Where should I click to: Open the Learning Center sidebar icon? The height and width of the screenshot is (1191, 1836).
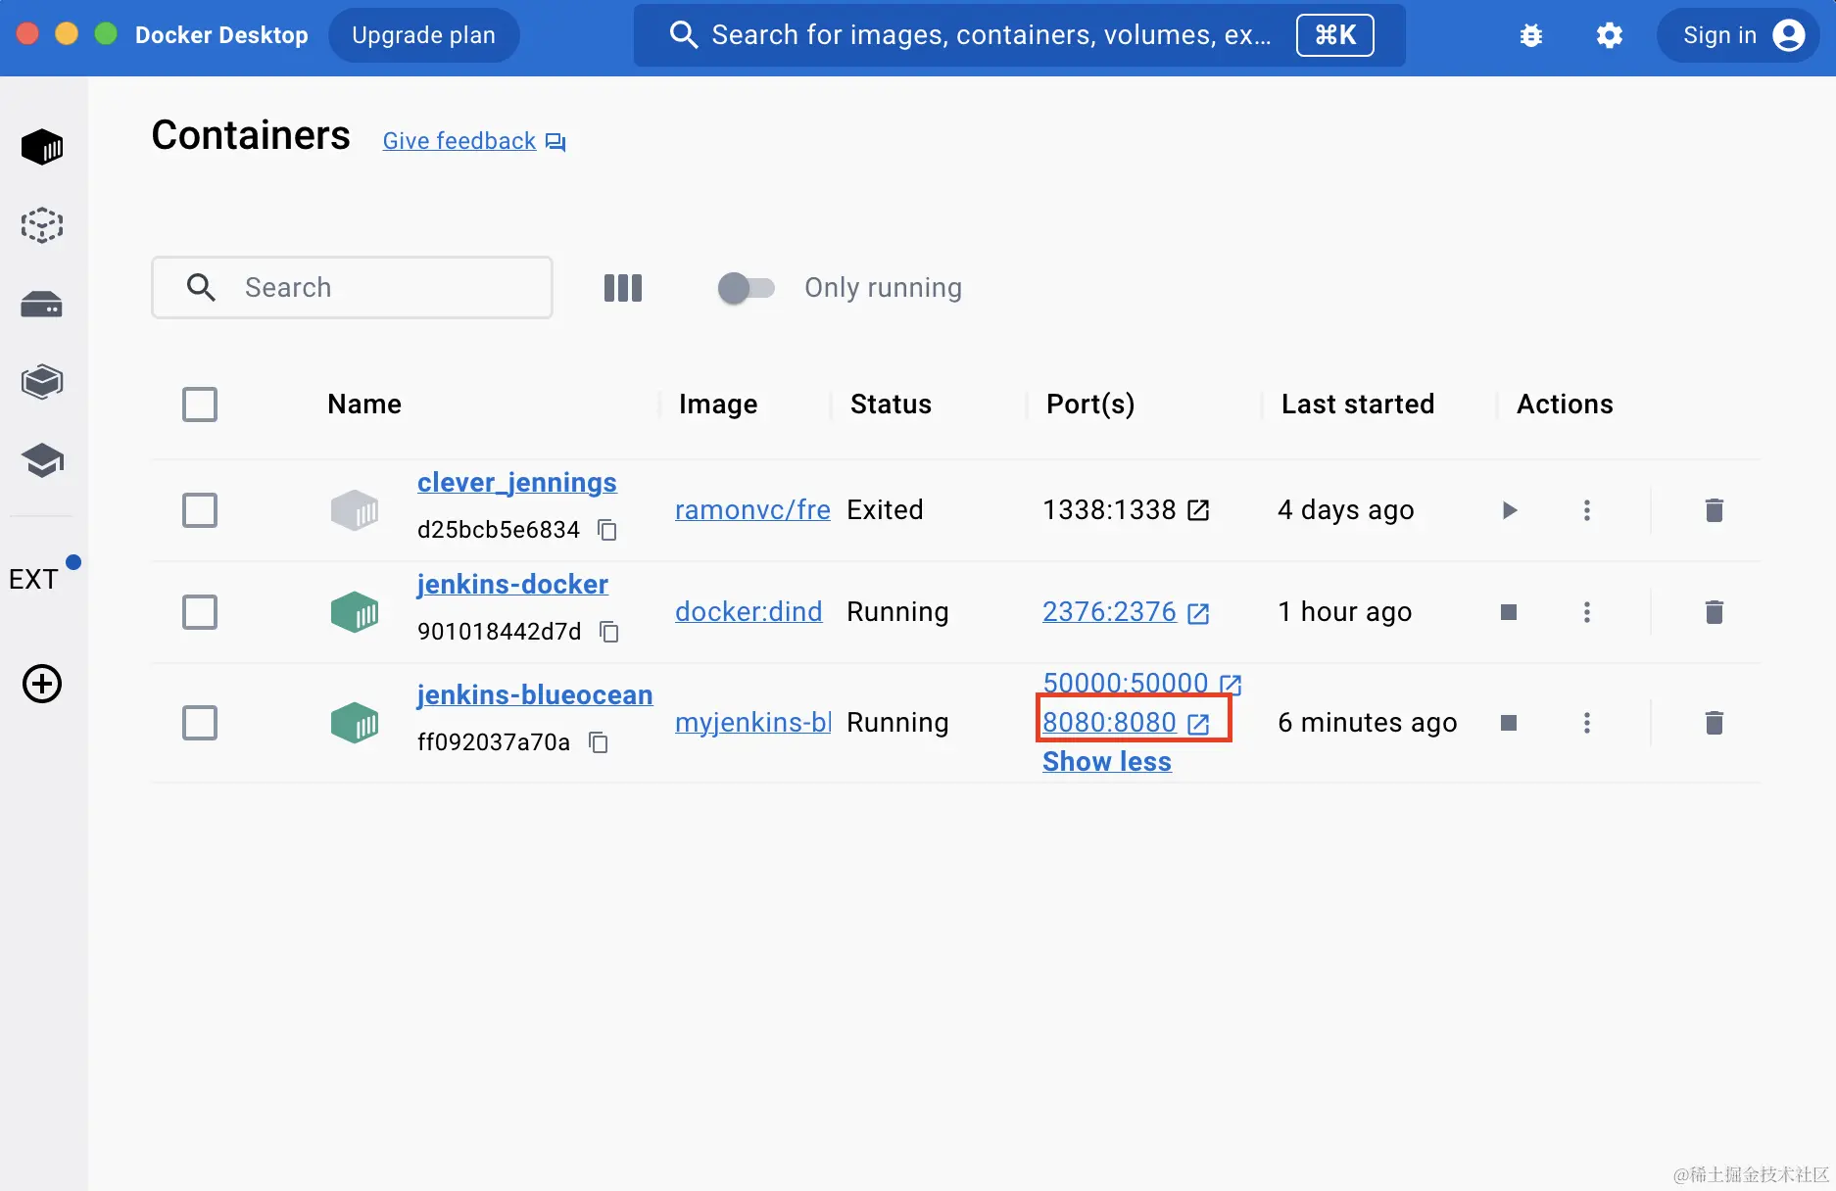[42, 460]
